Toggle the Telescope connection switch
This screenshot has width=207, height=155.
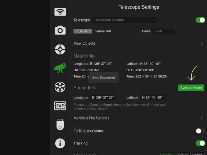[x=200, y=20]
